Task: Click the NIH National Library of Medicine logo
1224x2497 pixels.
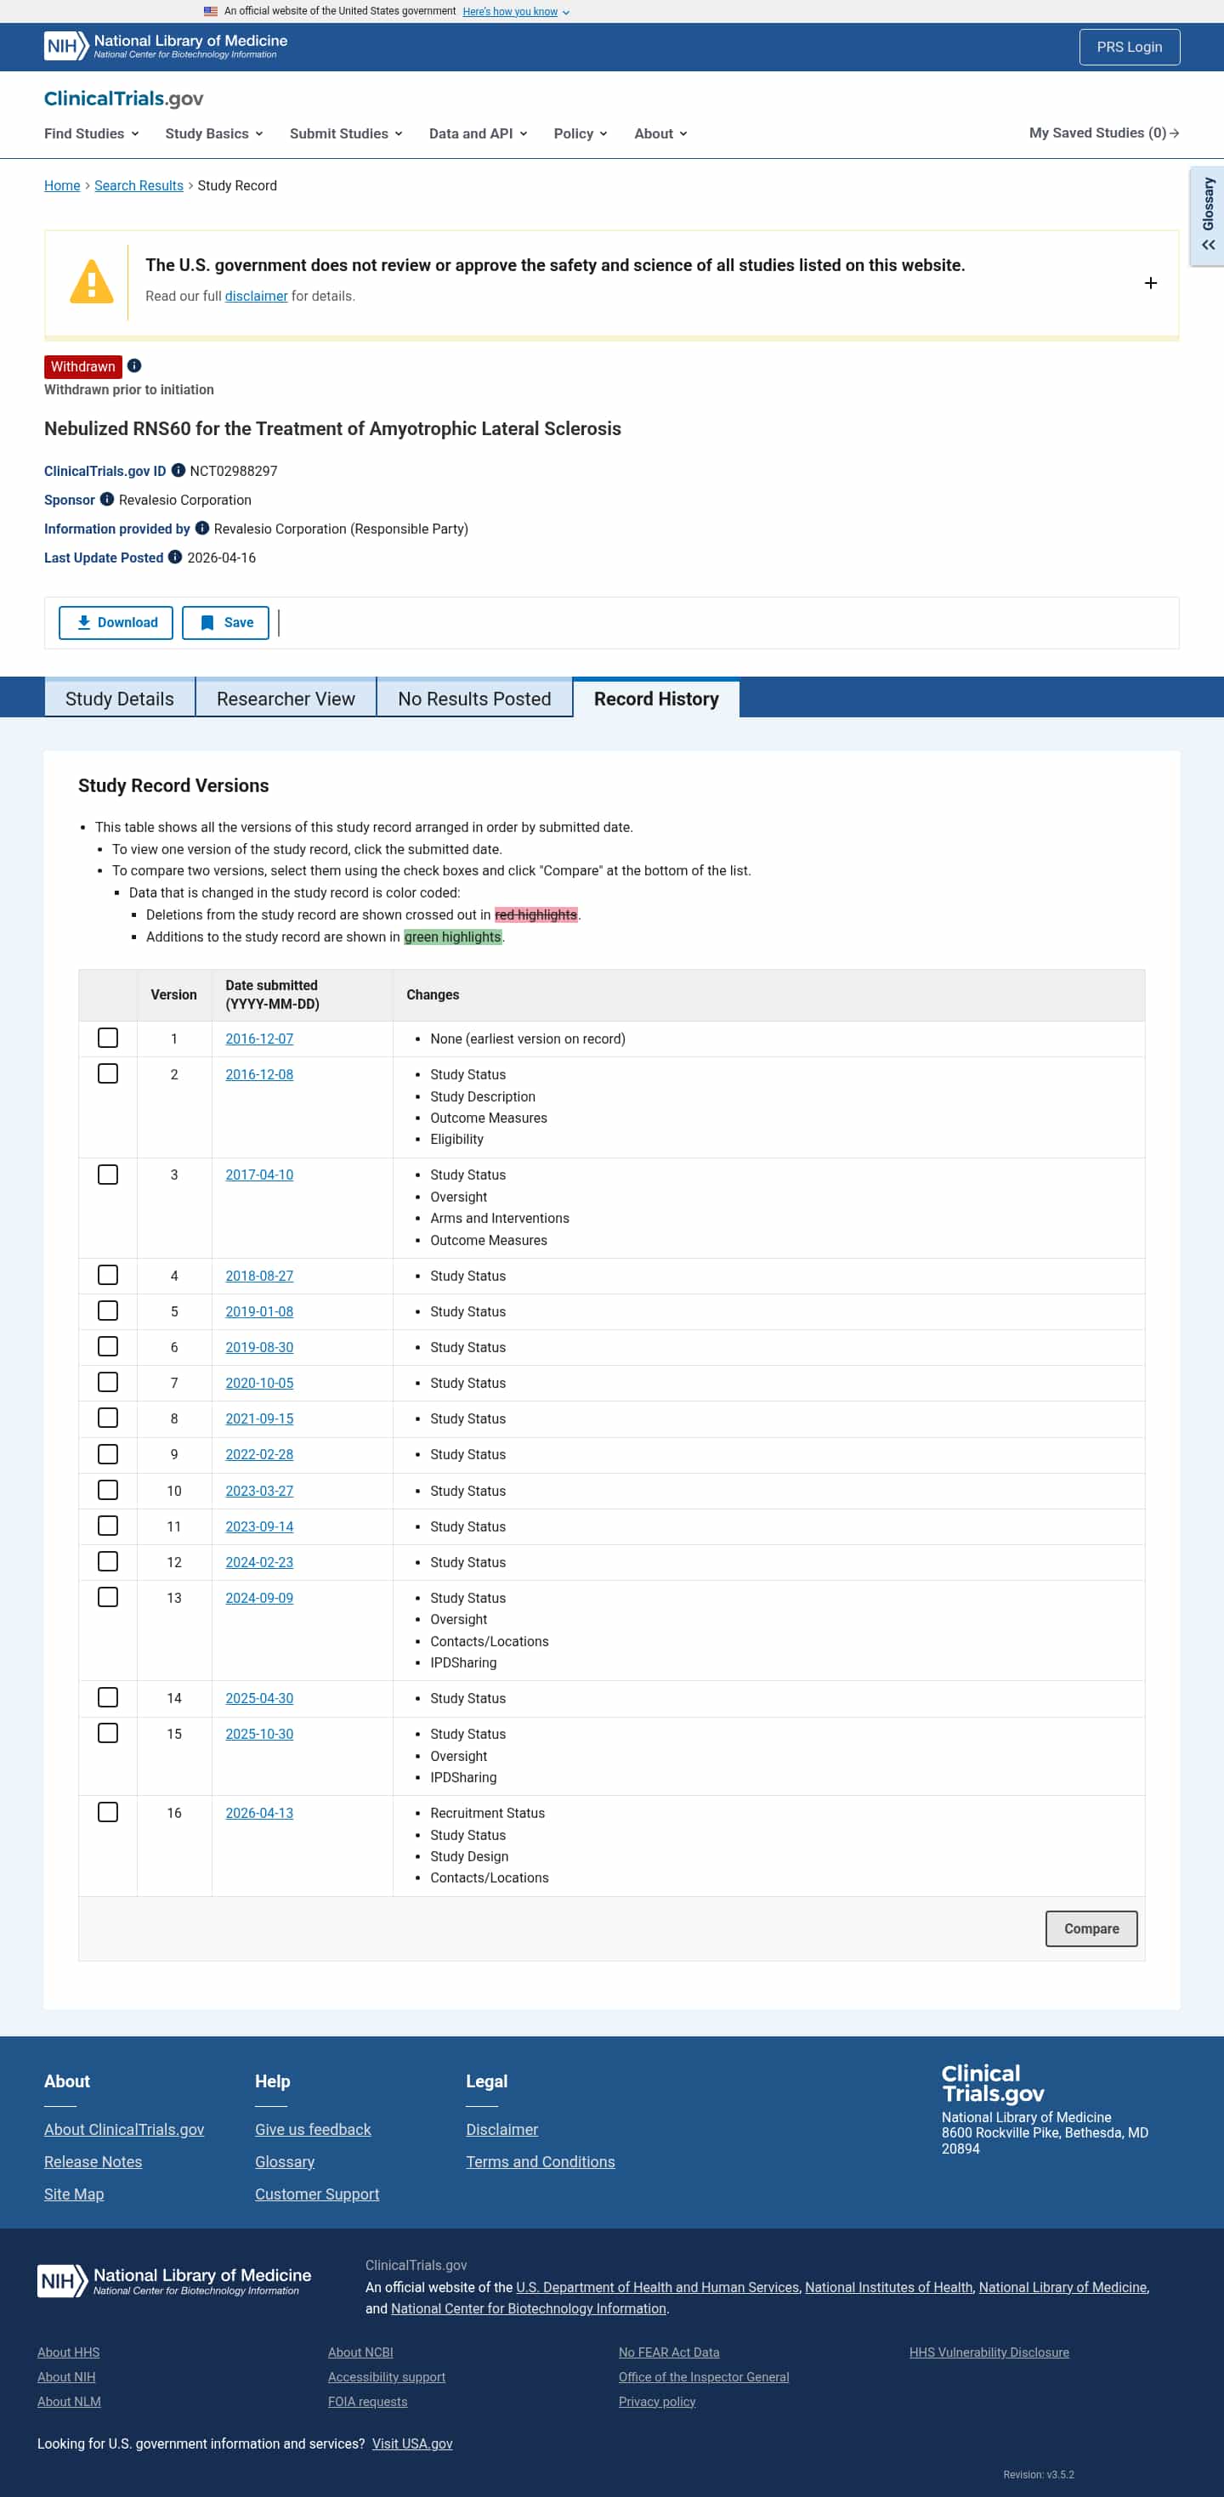Action: pyautogui.click(x=166, y=46)
